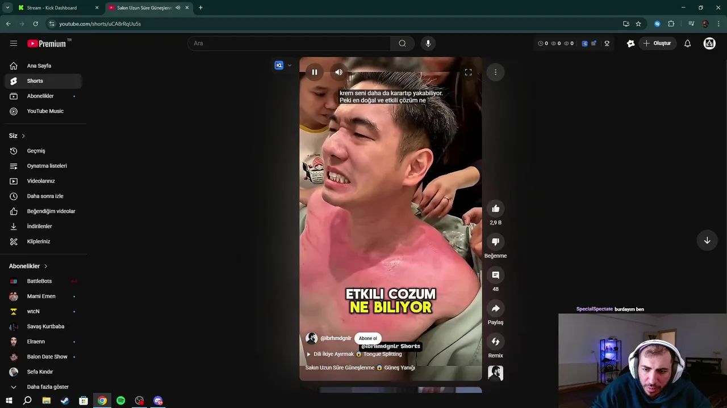Click the blue vidIQ badge in header
Viewport: 727px width, 408px height.
pyautogui.click(x=584, y=43)
